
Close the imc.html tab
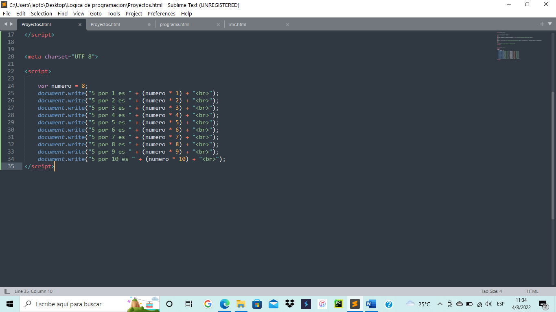click(287, 24)
